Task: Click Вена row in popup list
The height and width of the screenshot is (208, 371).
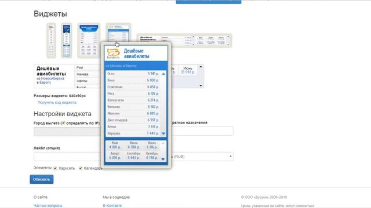Action: tap(133, 80)
